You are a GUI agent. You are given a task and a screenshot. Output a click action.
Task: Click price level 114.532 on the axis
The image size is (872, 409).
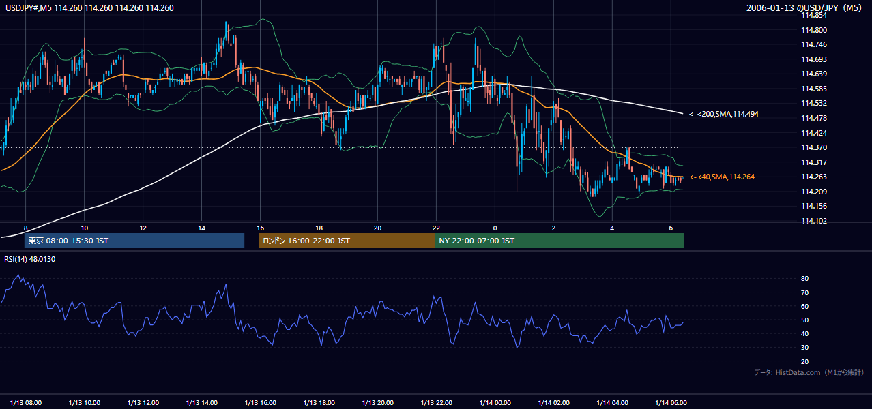813,103
